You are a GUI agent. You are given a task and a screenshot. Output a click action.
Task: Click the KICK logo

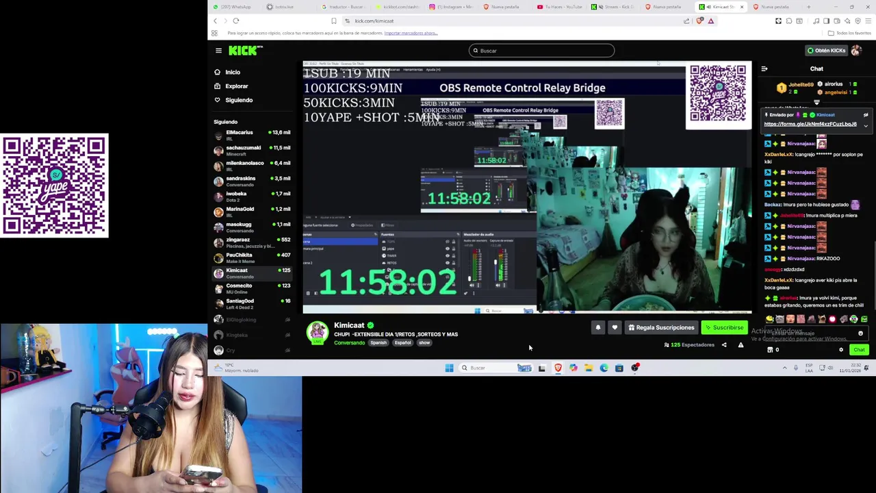[246, 51]
